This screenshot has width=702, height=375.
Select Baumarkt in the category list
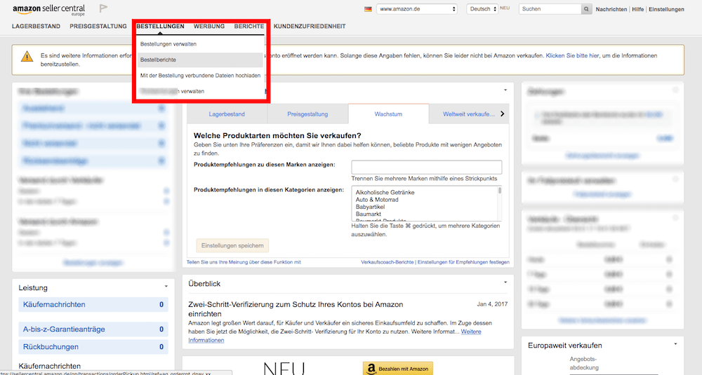[x=369, y=214]
